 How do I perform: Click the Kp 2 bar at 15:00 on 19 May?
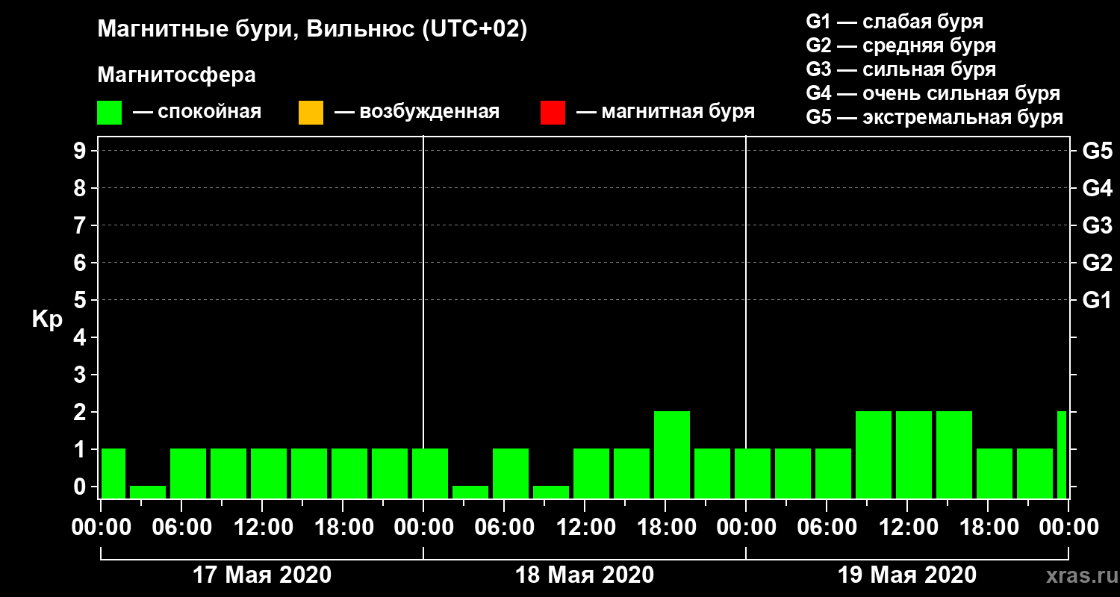[x=954, y=454]
